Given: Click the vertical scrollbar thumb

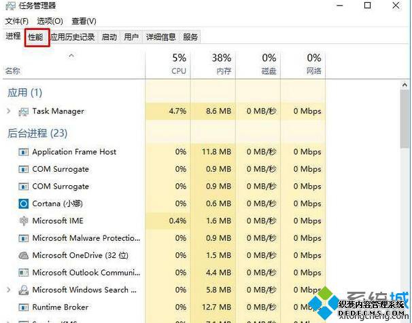Looking at the screenshot, I should click(x=405, y=119).
